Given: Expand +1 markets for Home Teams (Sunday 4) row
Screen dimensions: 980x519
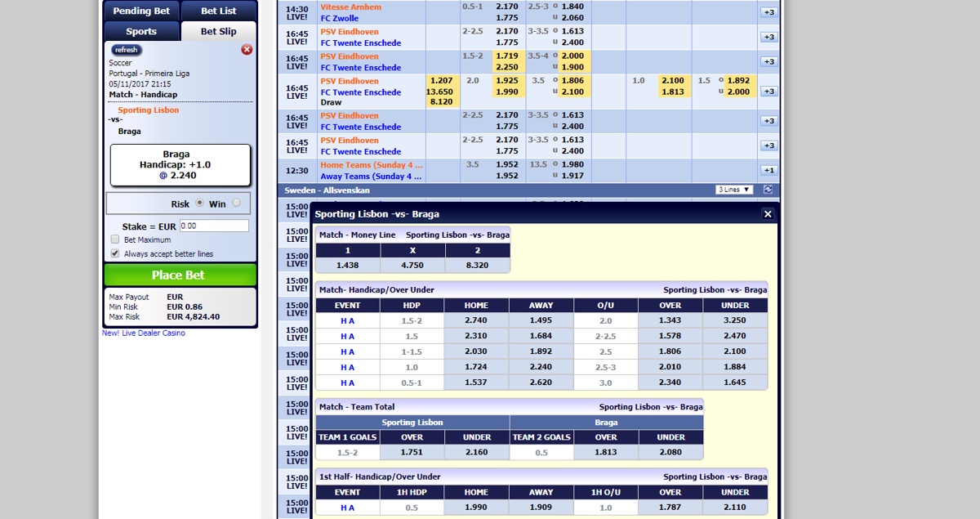Looking at the screenshot, I should tap(768, 170).
